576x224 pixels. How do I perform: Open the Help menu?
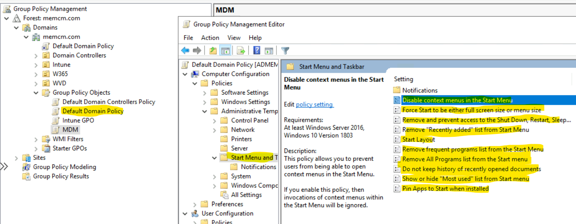(x=255, y=38)
